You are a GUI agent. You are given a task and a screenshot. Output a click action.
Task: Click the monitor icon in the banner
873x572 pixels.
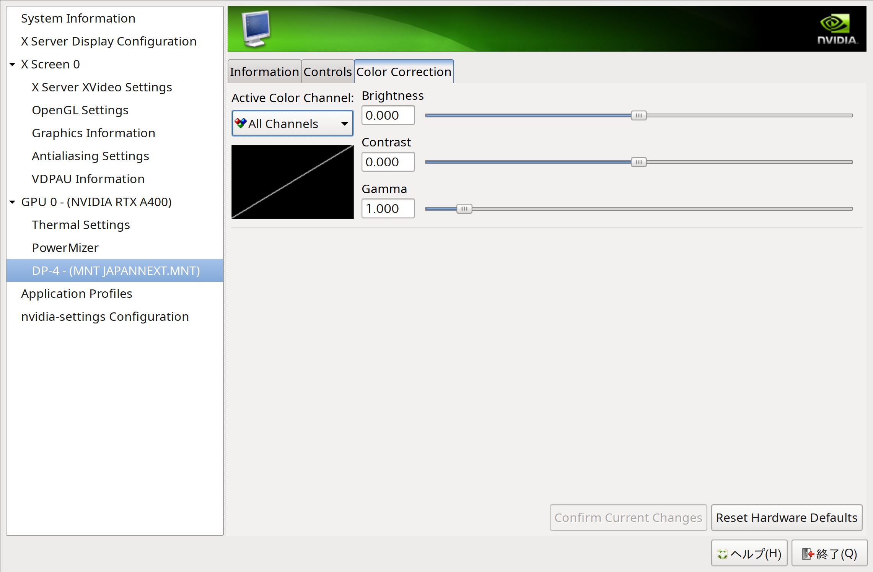[256, 29]
